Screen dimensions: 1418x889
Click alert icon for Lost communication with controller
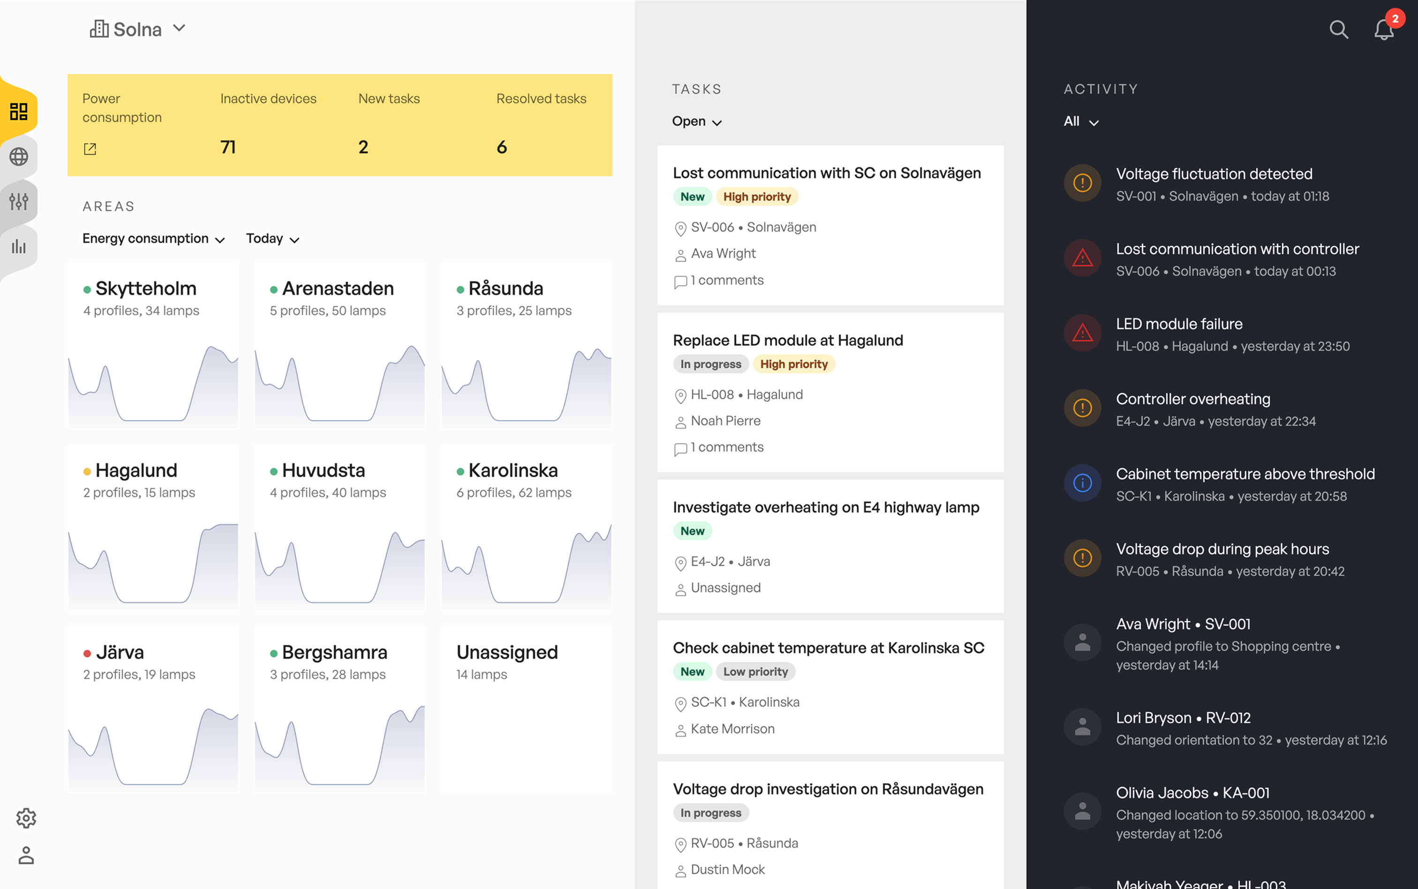1082,257
